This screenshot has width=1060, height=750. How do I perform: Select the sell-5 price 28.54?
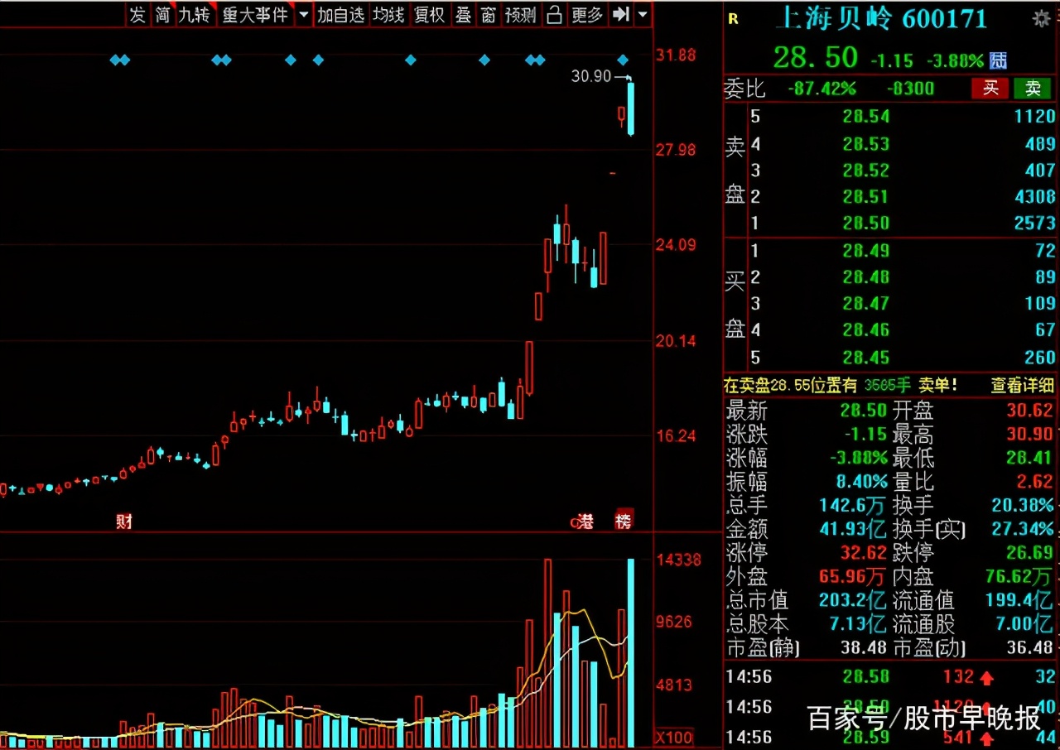pyautogui.click(x=865, y=117)
